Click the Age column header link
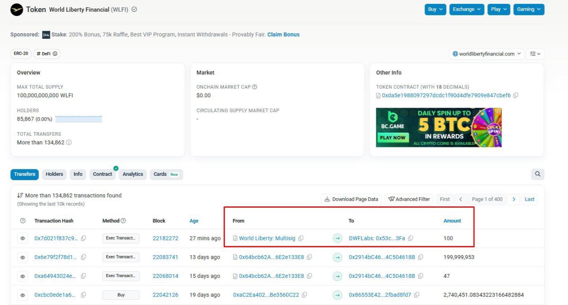Viewport: 568px width, 305px height. click(x=194, y=221)
